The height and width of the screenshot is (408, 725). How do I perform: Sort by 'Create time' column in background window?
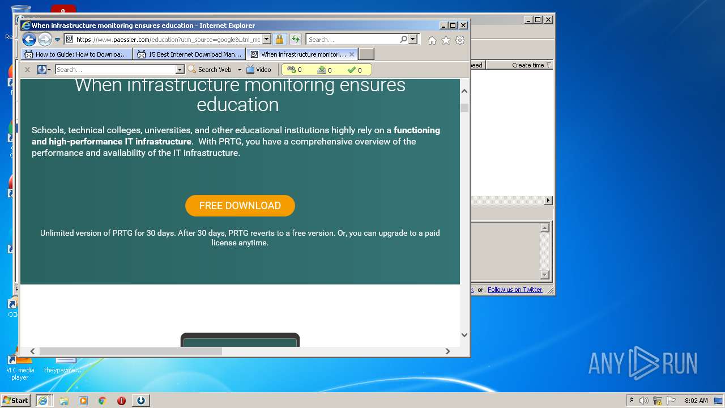click(528, 65)
